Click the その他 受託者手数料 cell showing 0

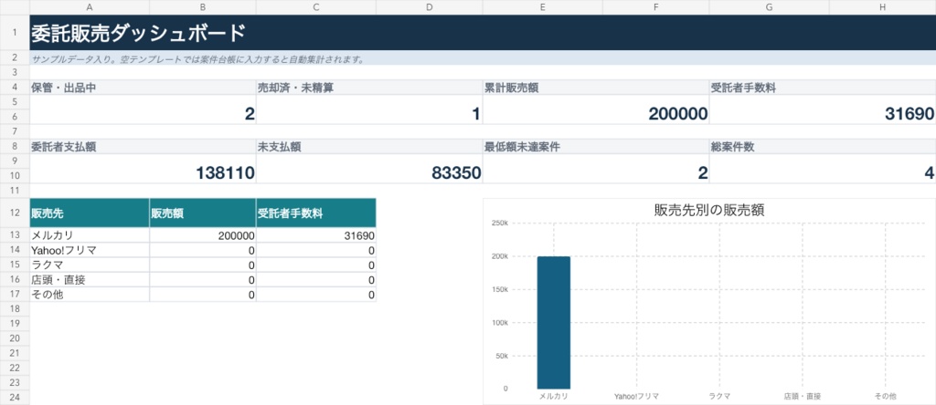316,295
